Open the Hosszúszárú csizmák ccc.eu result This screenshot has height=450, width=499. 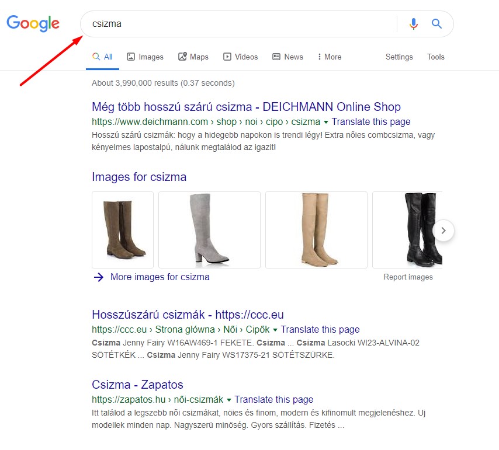click(x=188, y=315)
